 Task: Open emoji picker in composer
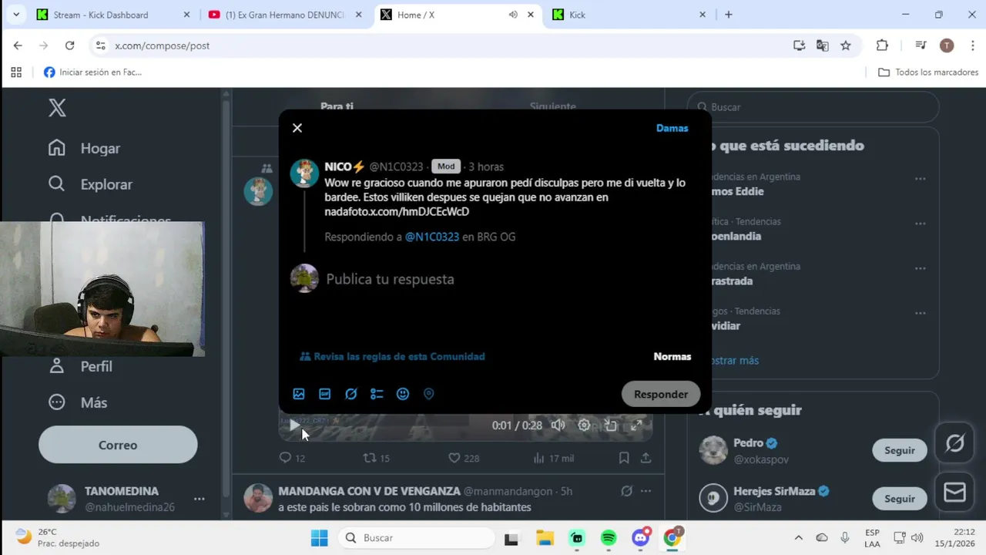[403, 394]
